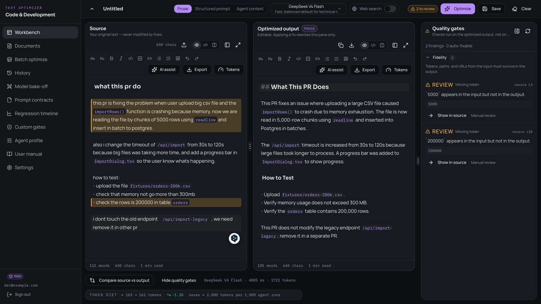Collapse the Untitled document chevron
Screen dimensions: 541x304
(92, 9)
